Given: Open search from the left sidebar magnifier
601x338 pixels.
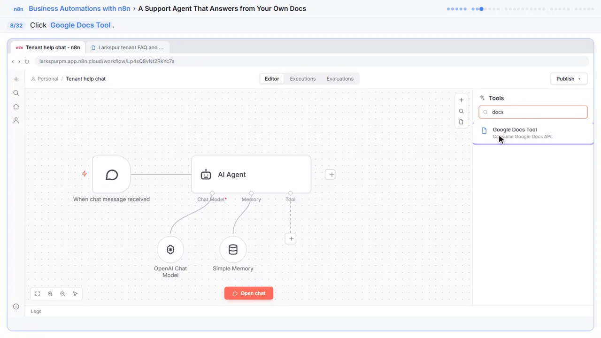Looking at the screenshot, I should coord(16,93).
